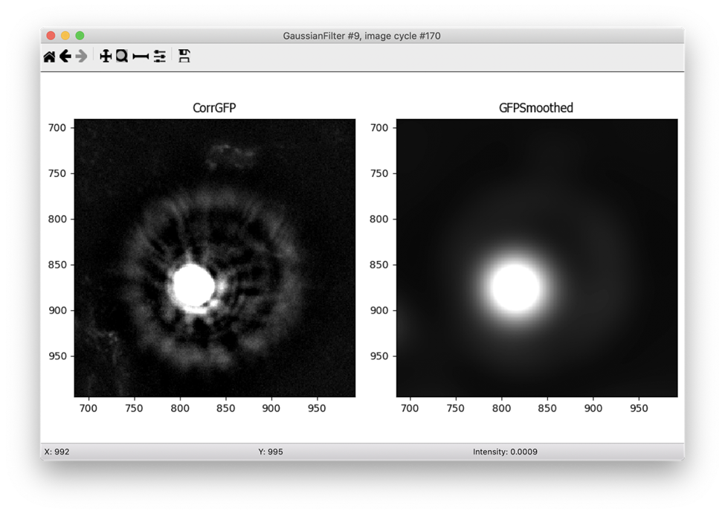This screenshot has width=725, height=514.
Task: Click the bright blob in GFPSmoothed image
Action: pyautogui.click(x=515, y=287)
